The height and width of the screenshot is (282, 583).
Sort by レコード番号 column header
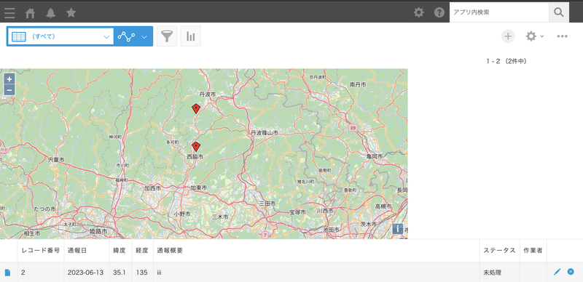(41, 251)
